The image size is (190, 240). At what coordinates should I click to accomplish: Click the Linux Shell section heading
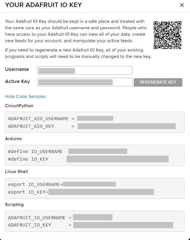(x=16, y=172)
